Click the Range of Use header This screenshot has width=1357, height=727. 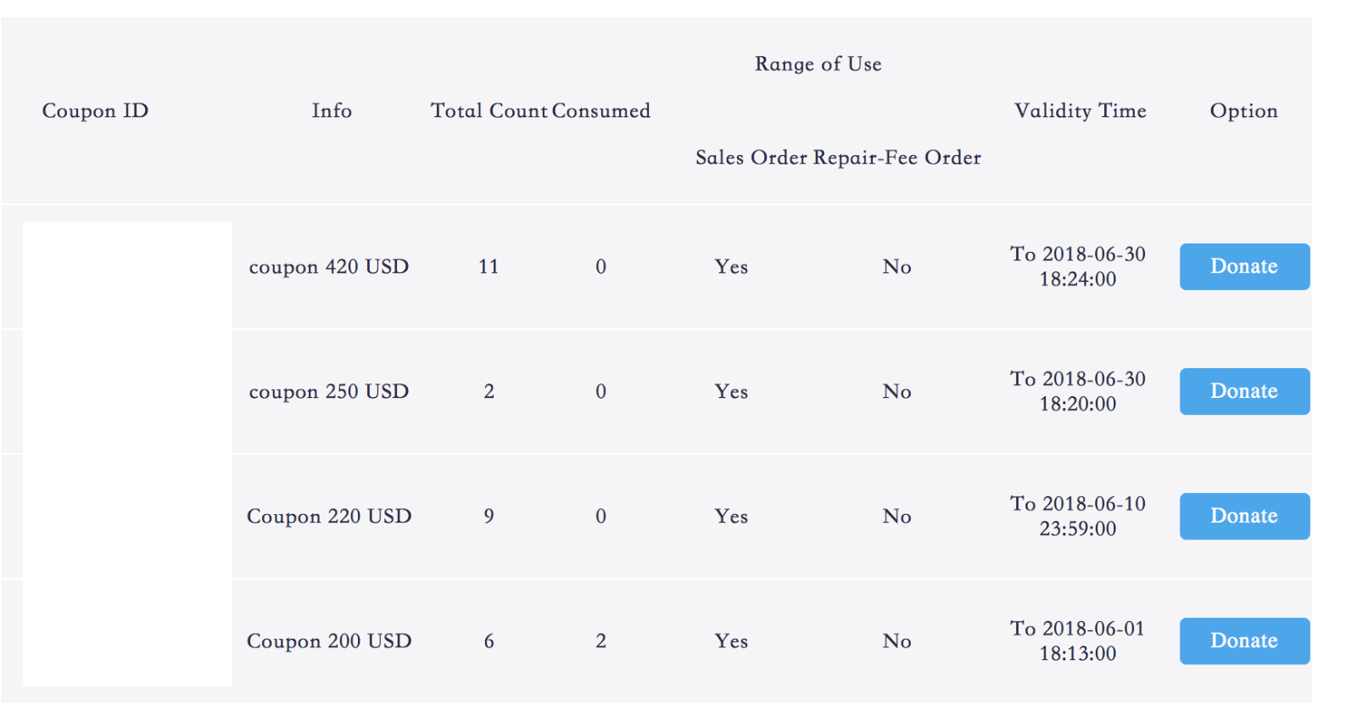point(818,64)
